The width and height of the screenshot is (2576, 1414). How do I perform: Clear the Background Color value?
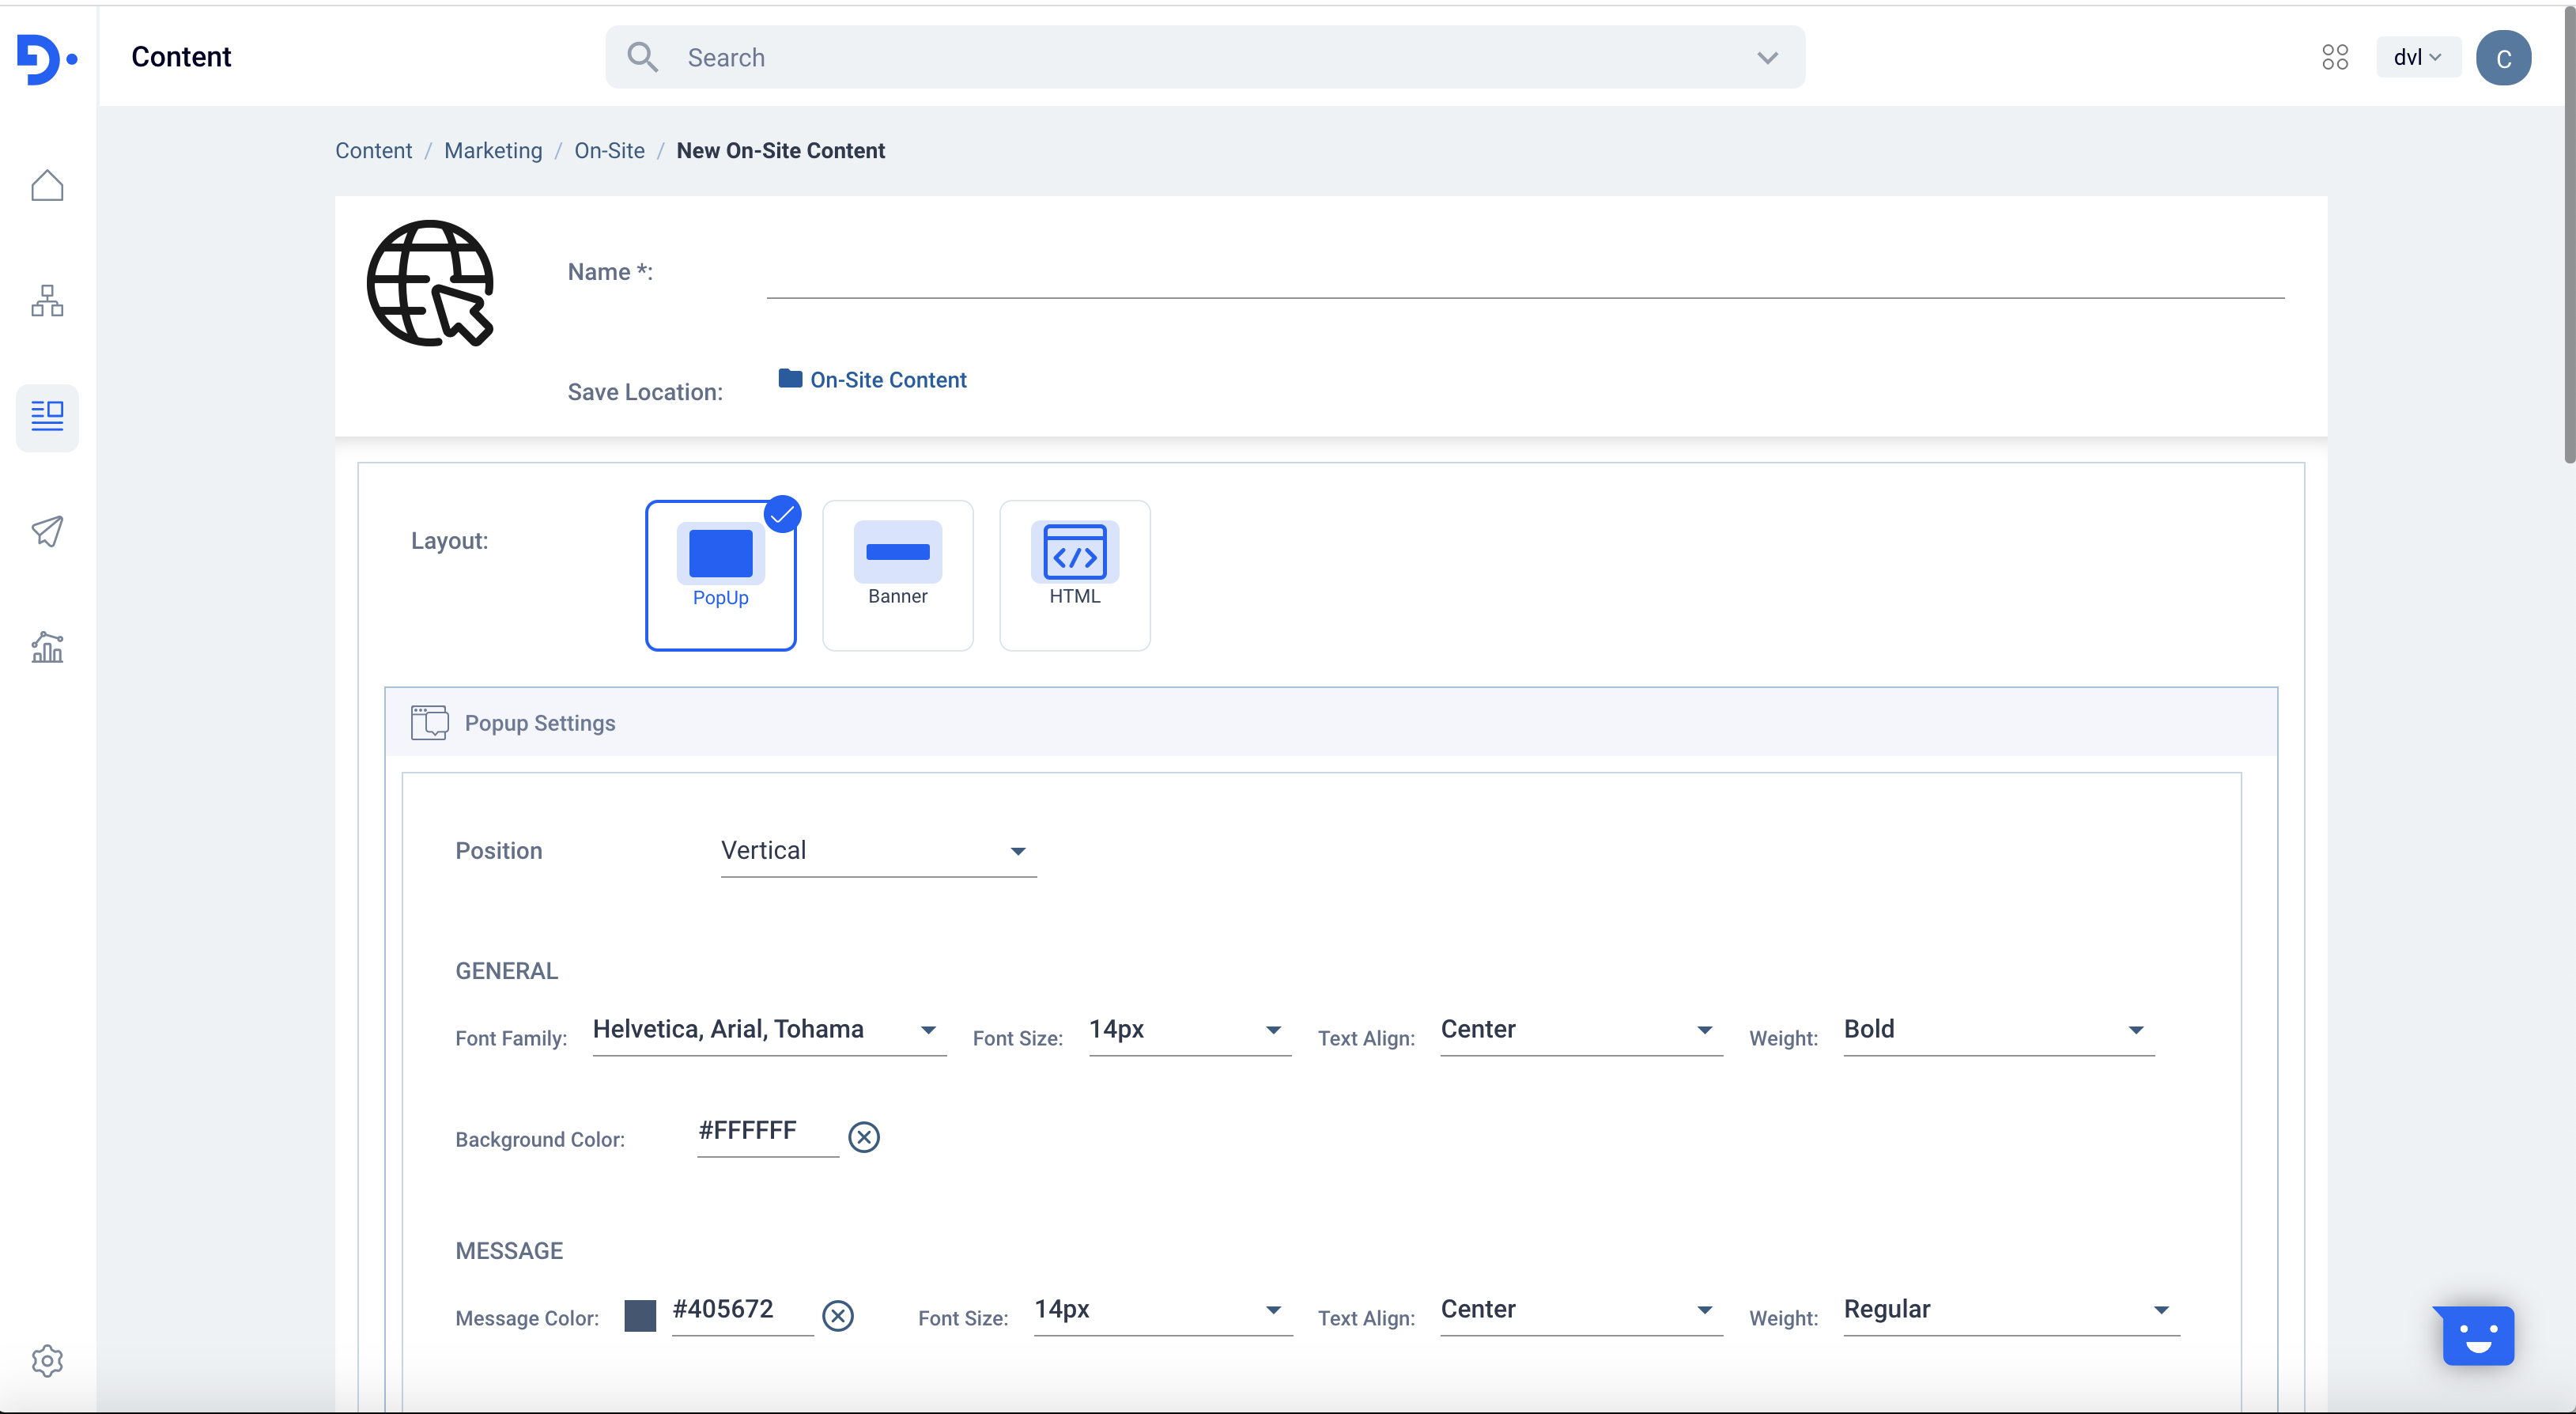pyautogui.click(x=864, y=1137)
